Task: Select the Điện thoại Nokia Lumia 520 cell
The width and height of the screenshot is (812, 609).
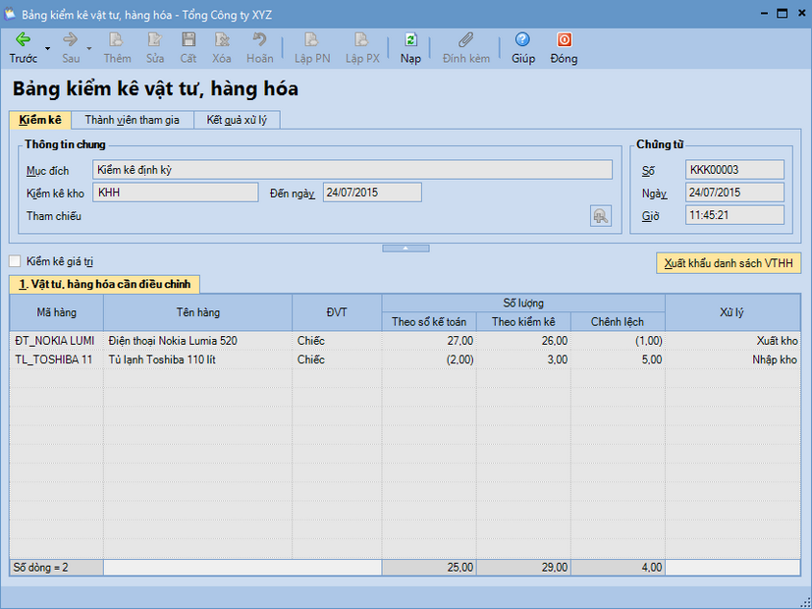Action: tap(197, 340)
